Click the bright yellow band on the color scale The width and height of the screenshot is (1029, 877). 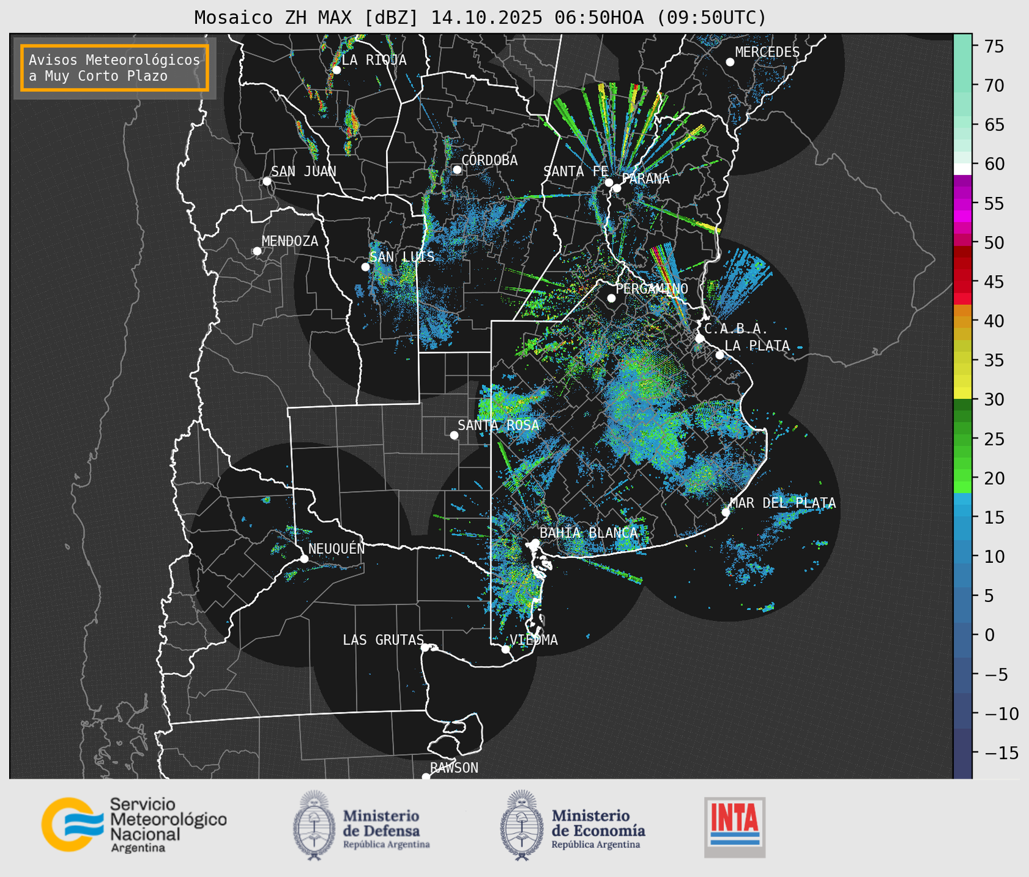963,393
